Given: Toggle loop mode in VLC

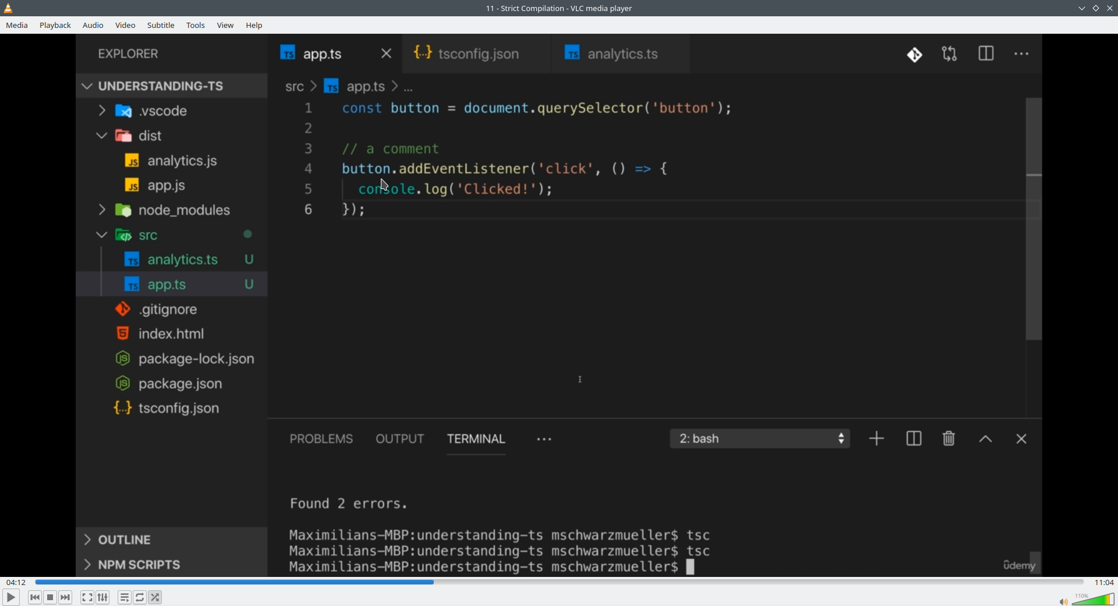Looking at the screenshot, I should (x=140, y=598).
